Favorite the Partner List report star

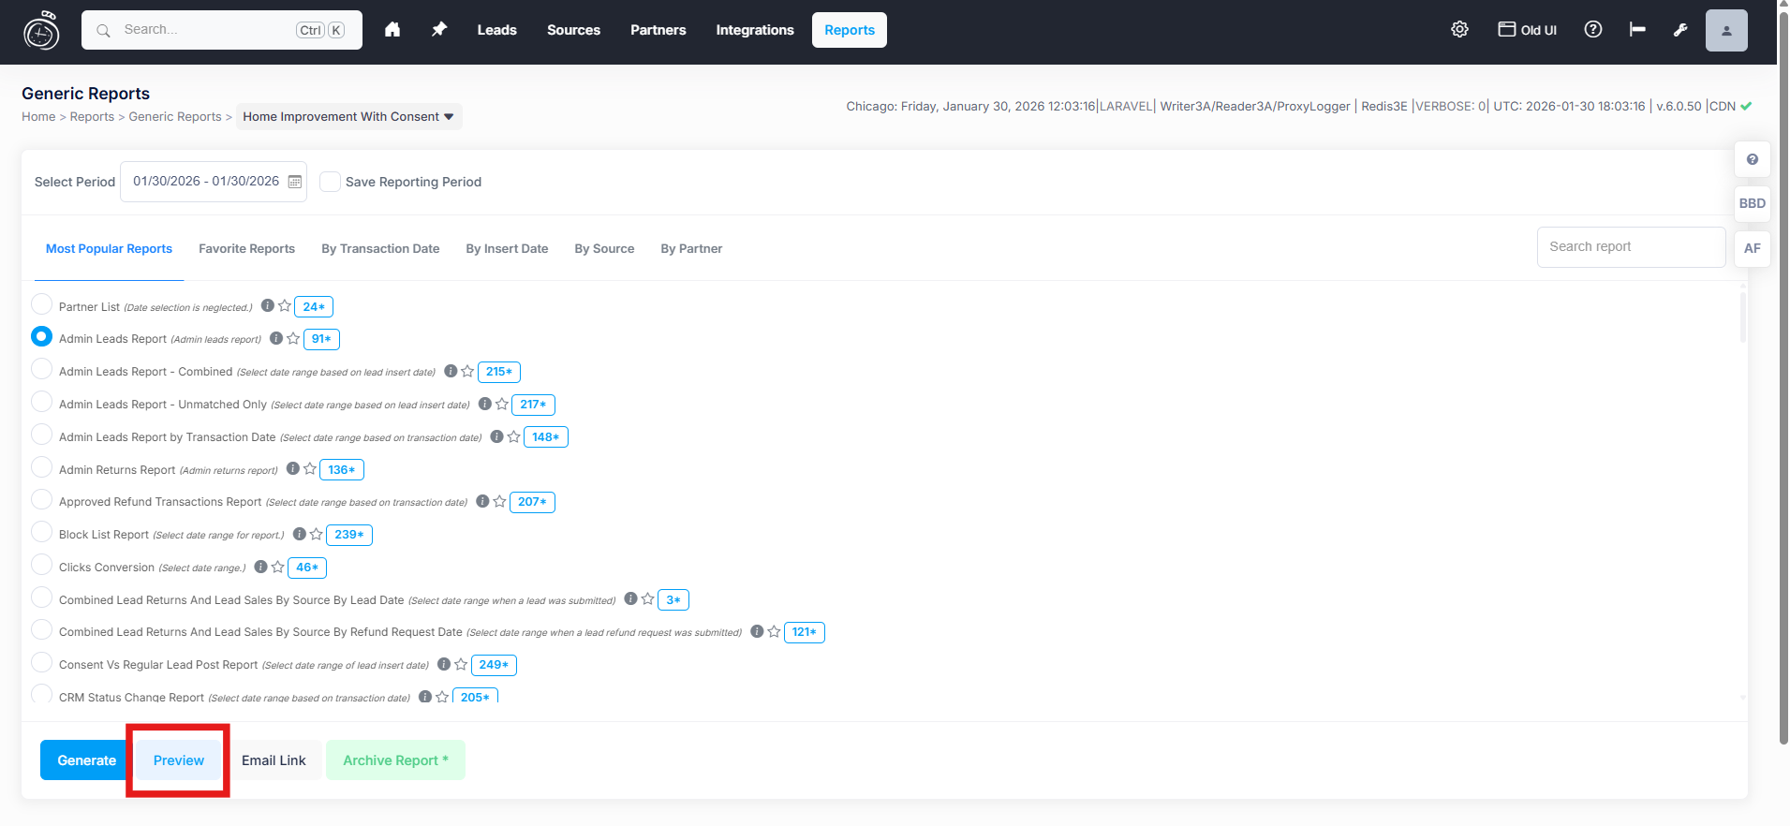point(285,306)
